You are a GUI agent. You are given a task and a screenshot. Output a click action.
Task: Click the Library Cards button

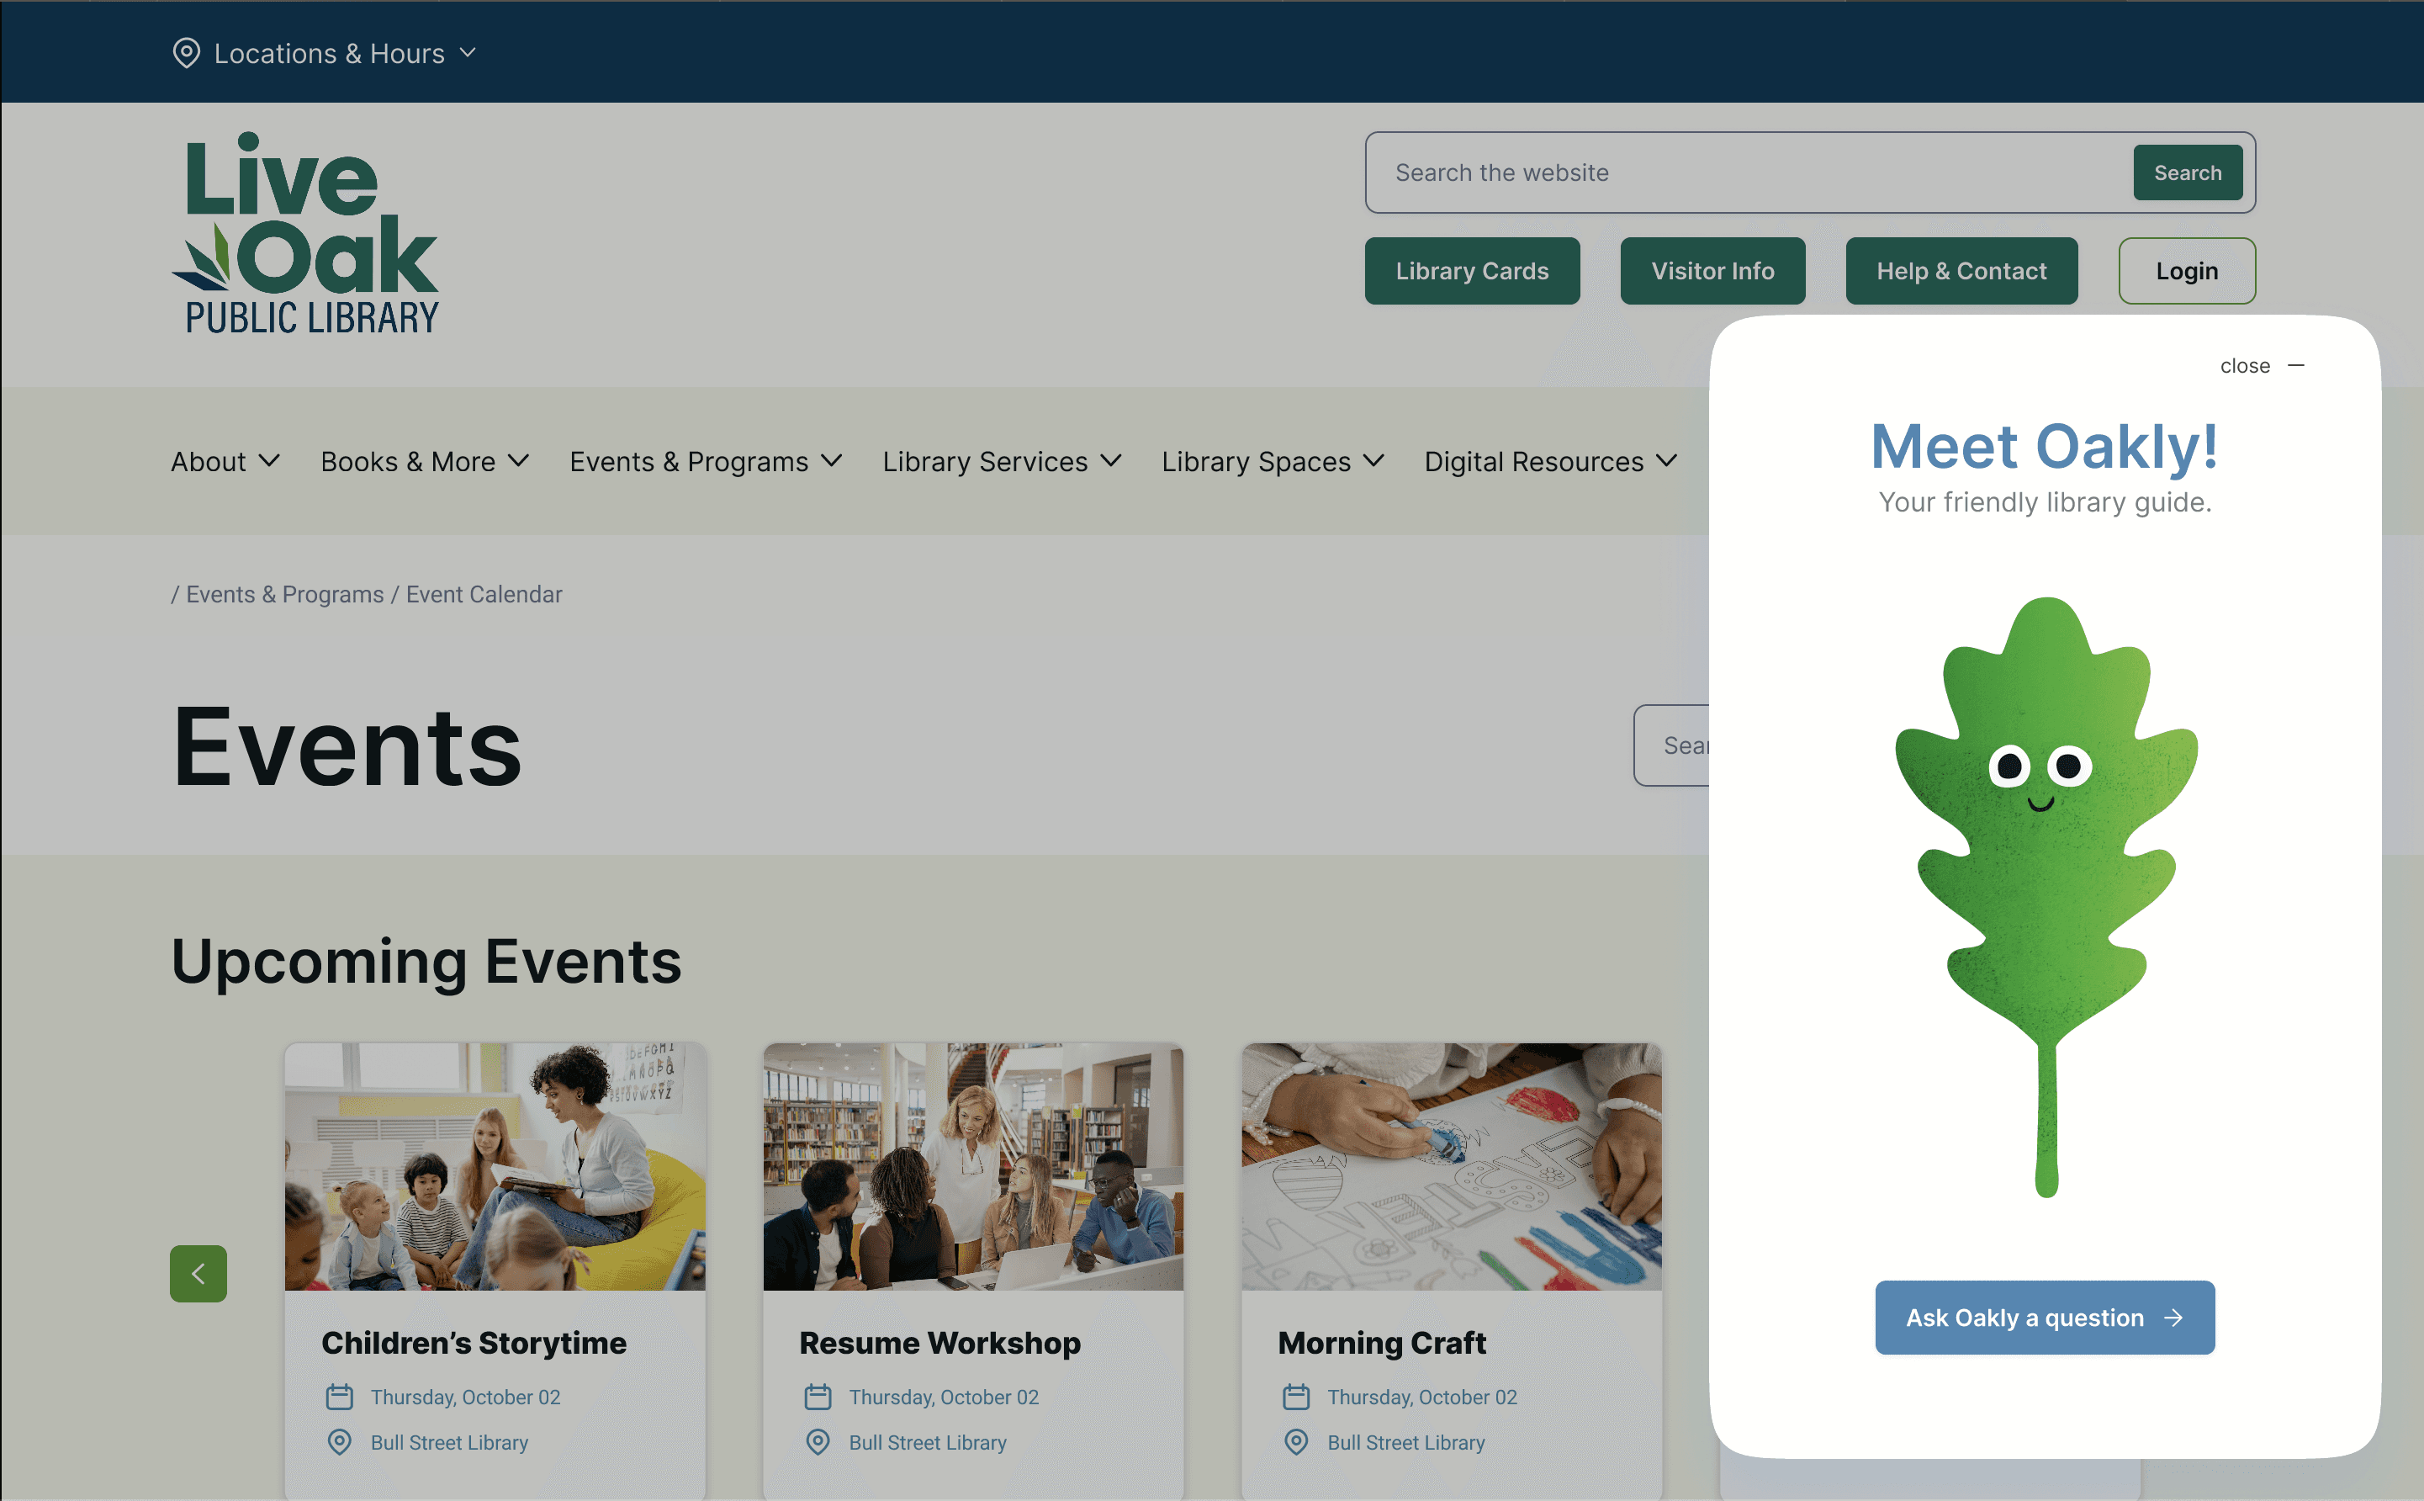point(1471,271)
